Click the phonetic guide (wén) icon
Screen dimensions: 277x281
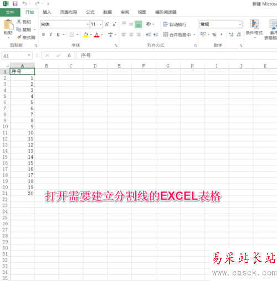(x=110, y=34)
